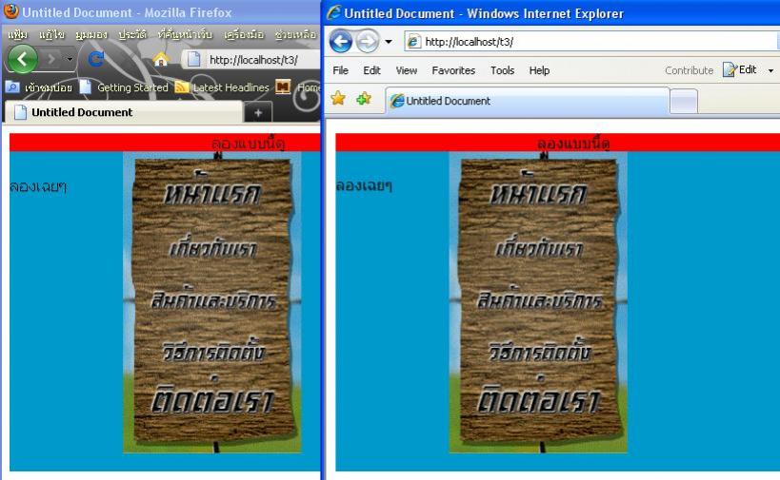
Task: Open a new tab in Firefox
Action: click(x=257, y=112)
